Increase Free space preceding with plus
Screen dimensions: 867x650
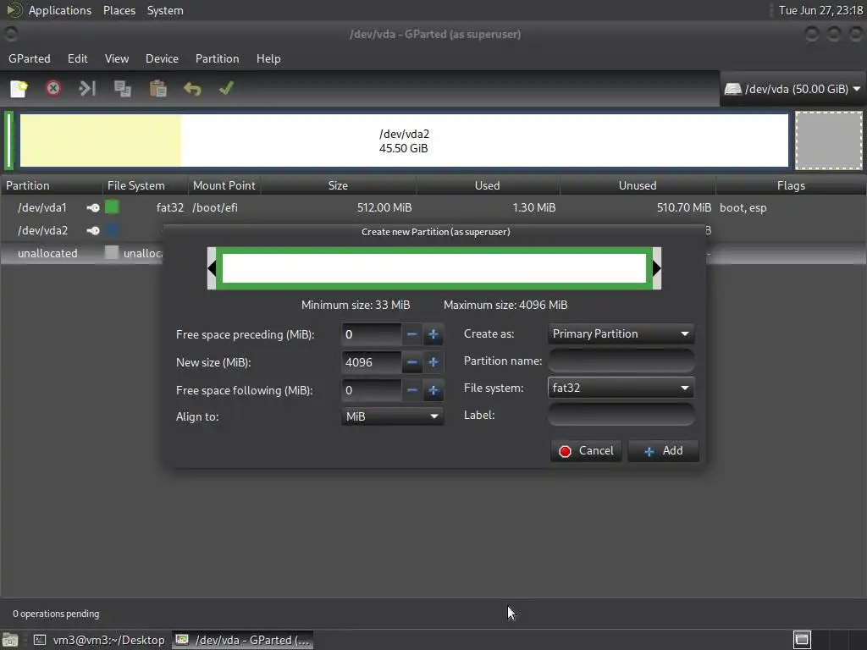[x=433, y=334]
